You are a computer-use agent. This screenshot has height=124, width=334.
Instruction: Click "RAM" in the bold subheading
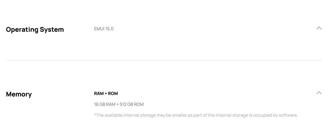(99, 93)
